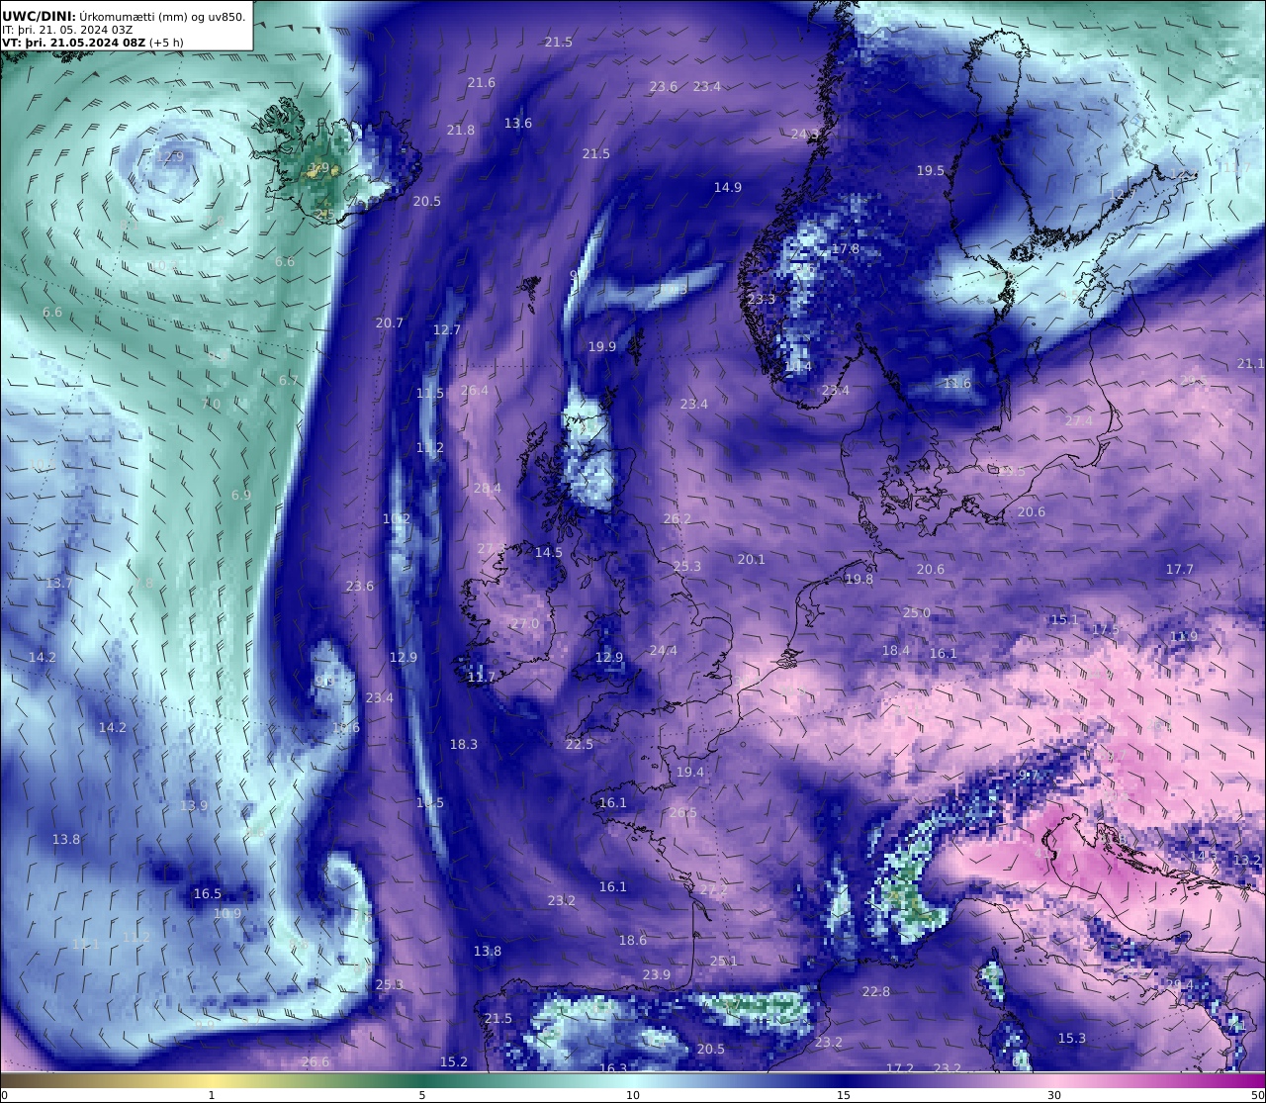Click the value 18.6 in the Bay of Biscay

(633, 941)
